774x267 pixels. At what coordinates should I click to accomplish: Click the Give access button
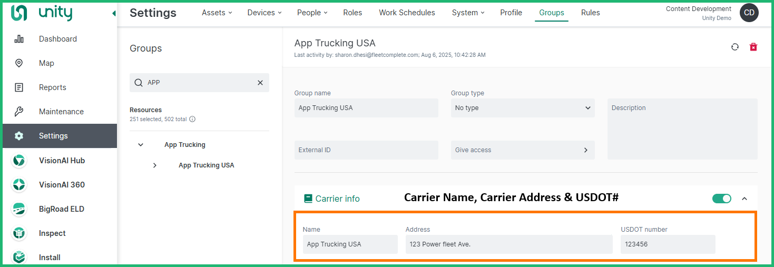click(523, 150)
